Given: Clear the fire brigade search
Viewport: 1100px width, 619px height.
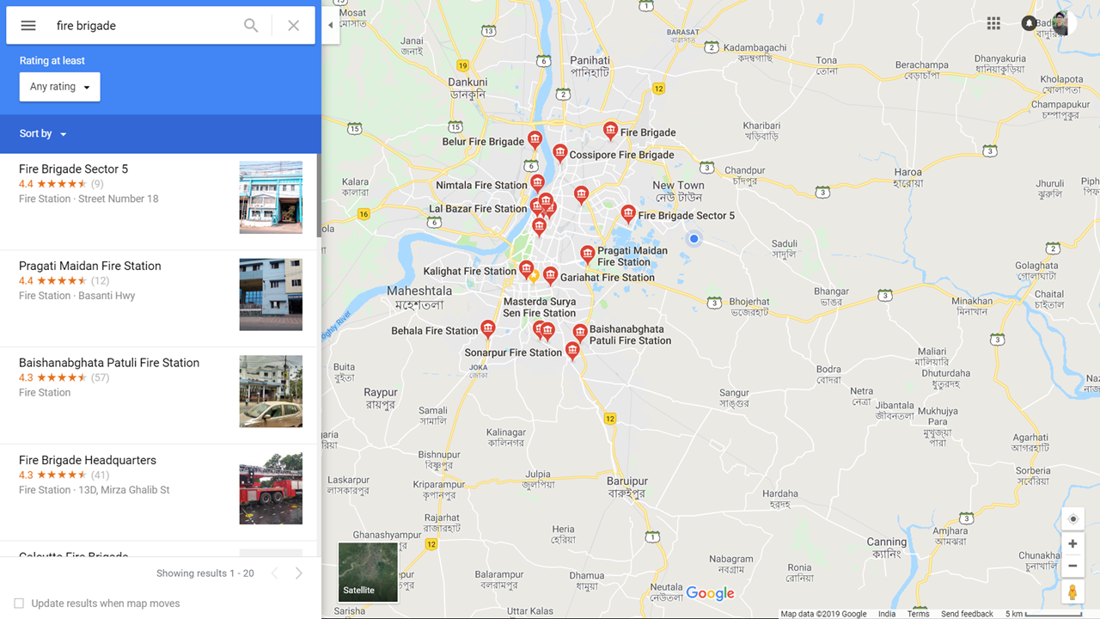Looking at the screenshot, I should 294,26.
